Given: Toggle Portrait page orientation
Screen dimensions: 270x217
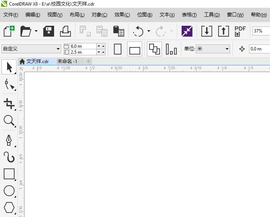Looking at the screenshot, I should [118, 49].
